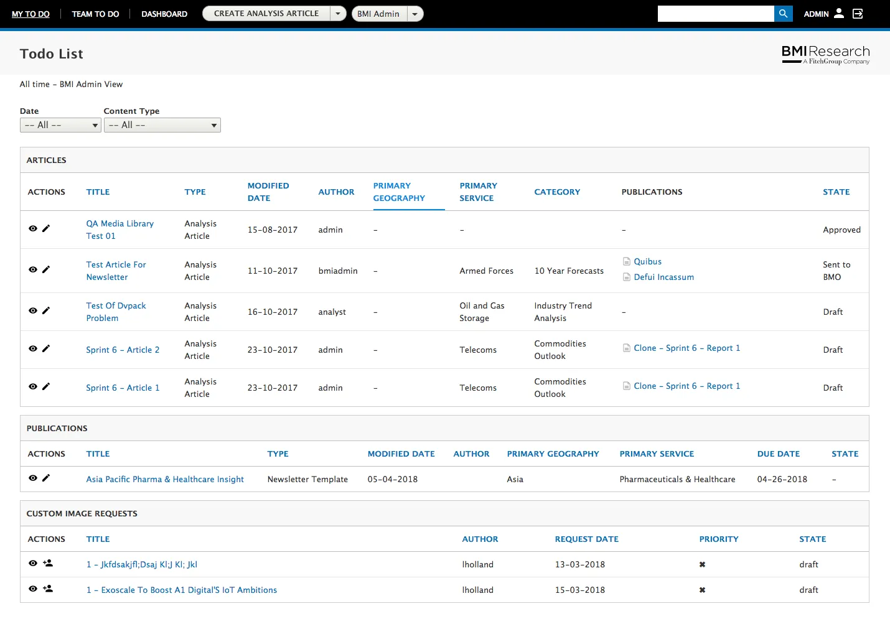This screenshot has width=890, height=624.
Task: Open Asia Pacific Pharma & Healthcare Insight link
Action: click(165, 480)
